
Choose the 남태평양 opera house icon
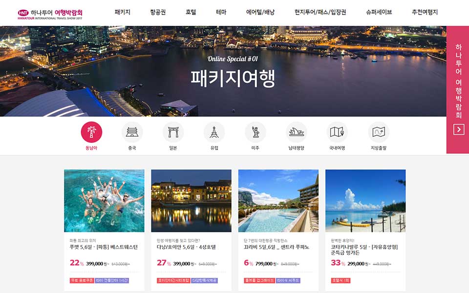point(297,132)
